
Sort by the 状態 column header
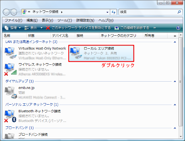pos(38,36)
